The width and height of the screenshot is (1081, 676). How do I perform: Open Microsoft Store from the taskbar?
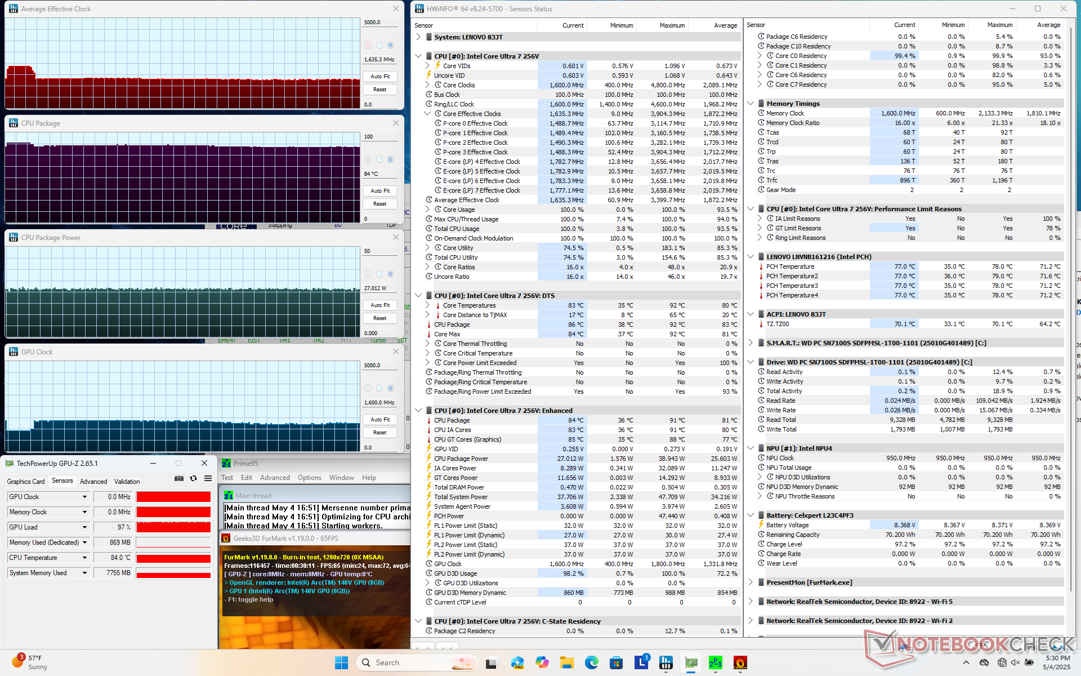pyautogui.click(x=616, y=662)
